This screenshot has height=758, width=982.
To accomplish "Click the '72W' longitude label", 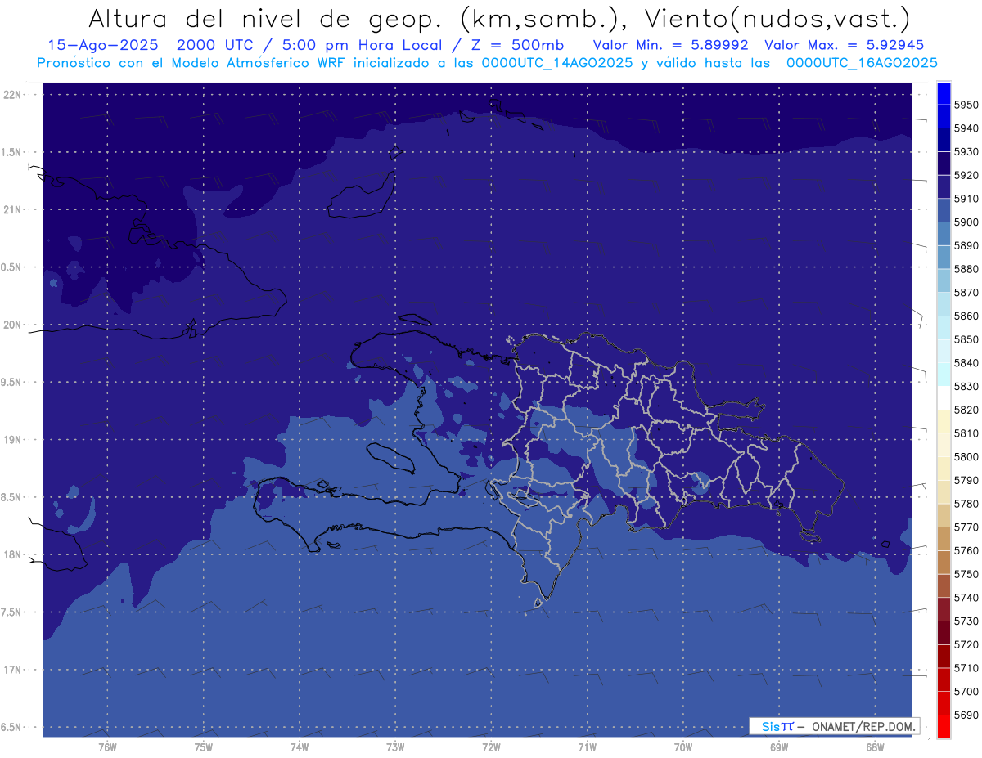I will [491, 747].
